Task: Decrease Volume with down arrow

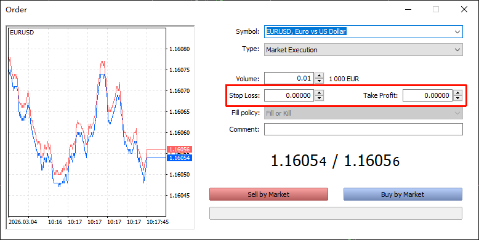Action: [x=320, y=81]
